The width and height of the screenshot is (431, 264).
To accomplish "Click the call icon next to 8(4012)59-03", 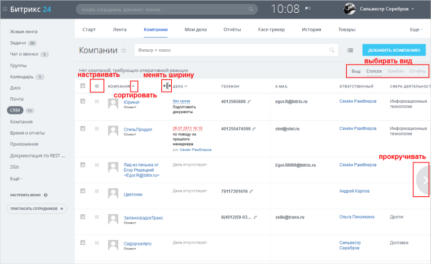I will 256,217.
